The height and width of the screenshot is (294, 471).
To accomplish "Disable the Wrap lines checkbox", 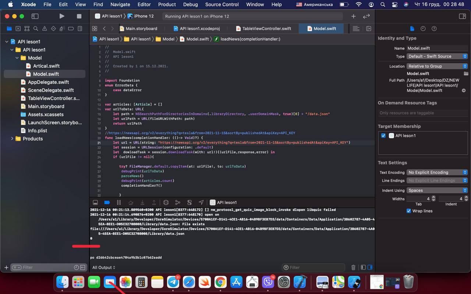I will (x=408, y=211).
